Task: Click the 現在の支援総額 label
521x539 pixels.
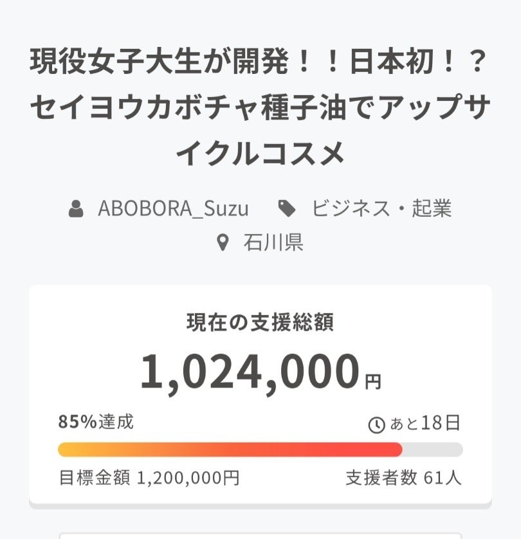Action: pos(260,323)
